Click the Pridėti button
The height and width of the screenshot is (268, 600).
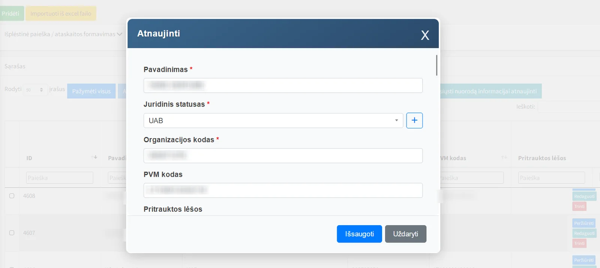11,14
